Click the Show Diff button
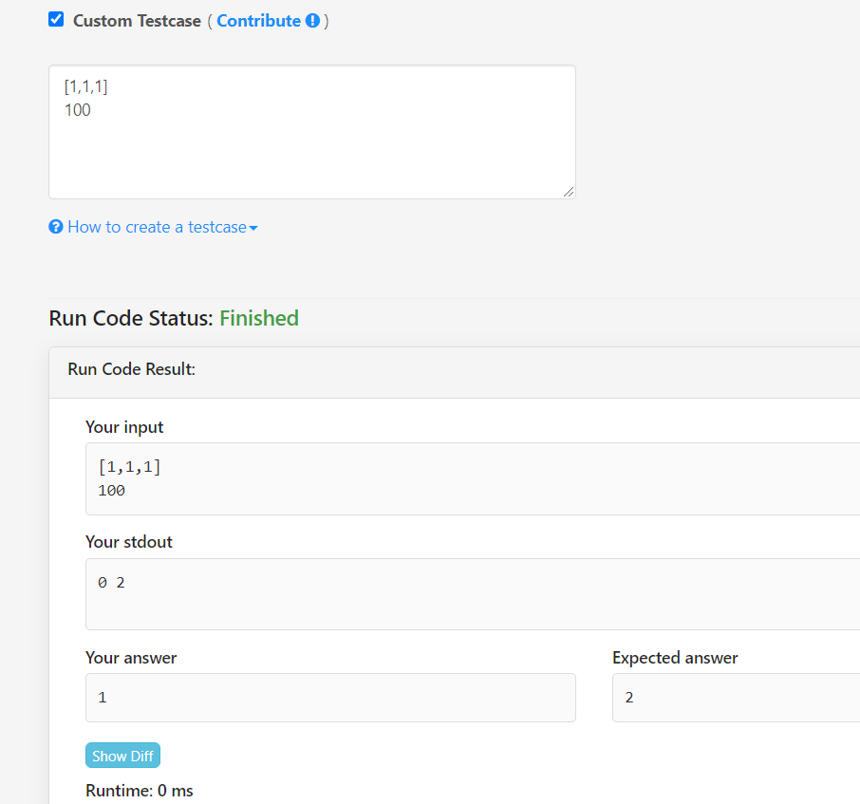Image resolution: width=860 pixels, height=804 pixels. [122, 756]
